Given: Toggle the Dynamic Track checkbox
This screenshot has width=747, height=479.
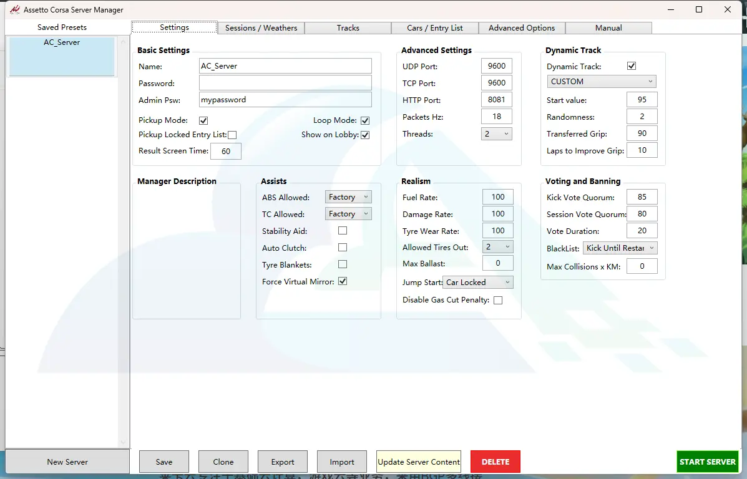Looking at the screenshot, I should [x=631, y=65].
